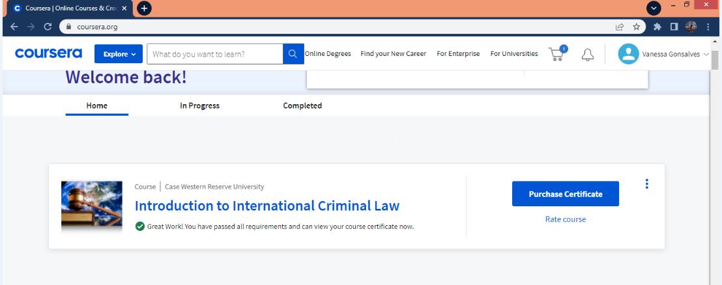Open the shopping cart icon
The width and height of the screenshot is (722, 285).
point(557,54)
